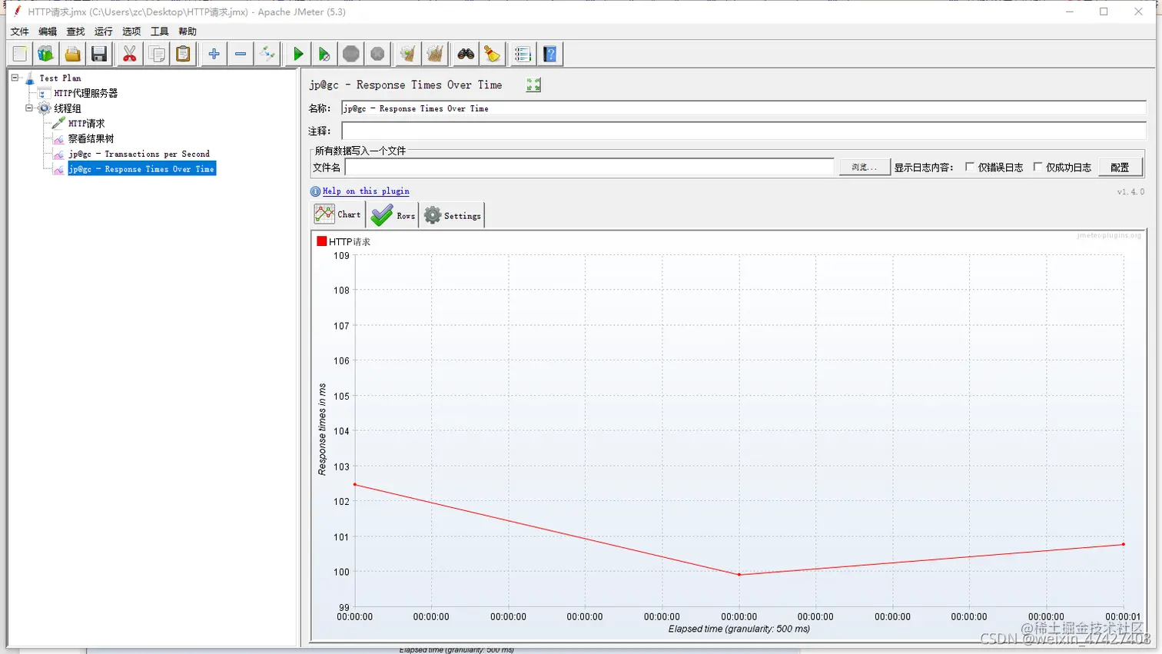Select HTTP代理服务器 tree item
The width and height of the screenshot is (1162, 654).
[85, 93]
